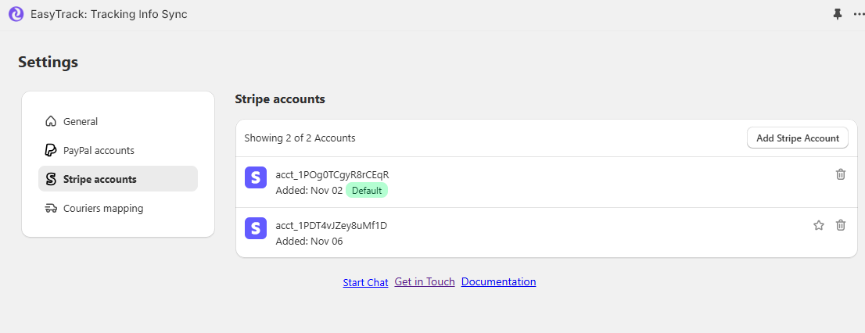Click the EasyTrack app logo icon
Viewport: 865px width, 333px height.
coord(16,14)
